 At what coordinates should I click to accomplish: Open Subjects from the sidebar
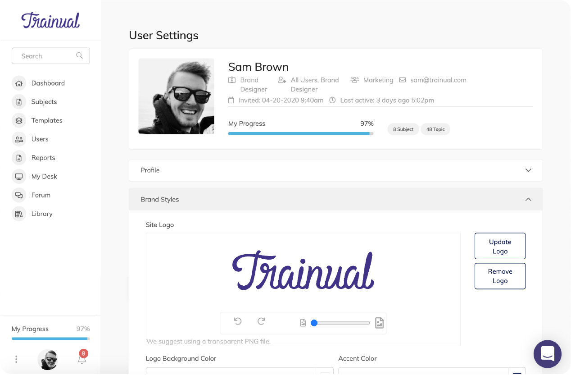[x=44, y=102]
